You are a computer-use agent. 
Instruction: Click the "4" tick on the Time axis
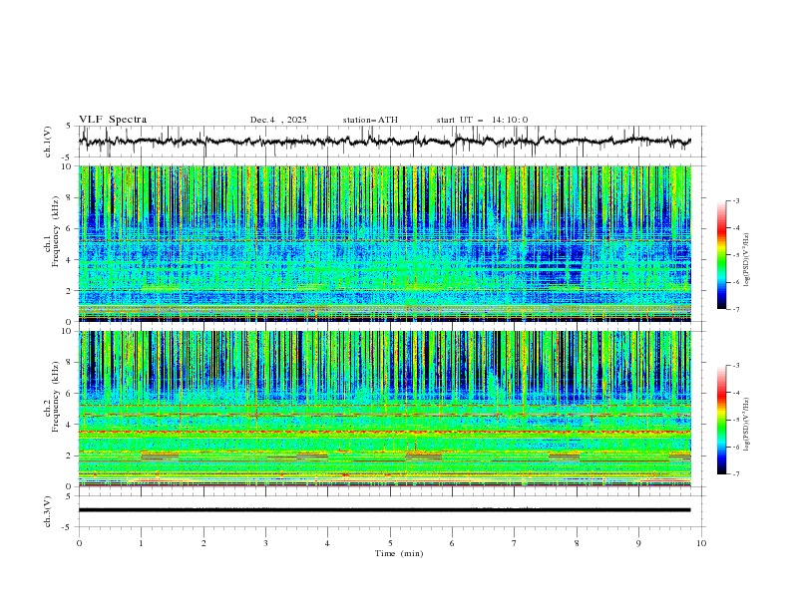327,543
